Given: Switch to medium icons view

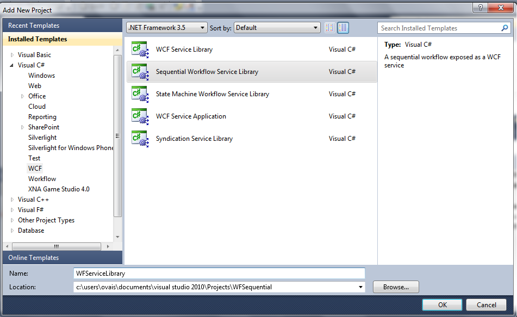Looking at the screenshot, I should (x=343, y=28).
